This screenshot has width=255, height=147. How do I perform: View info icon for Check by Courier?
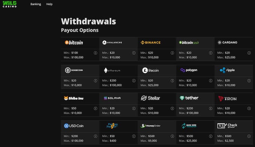coord(249,136)
